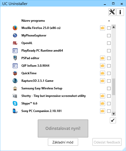
Task: Click the OpenAL program icon
Action: (x=15, y=43)
